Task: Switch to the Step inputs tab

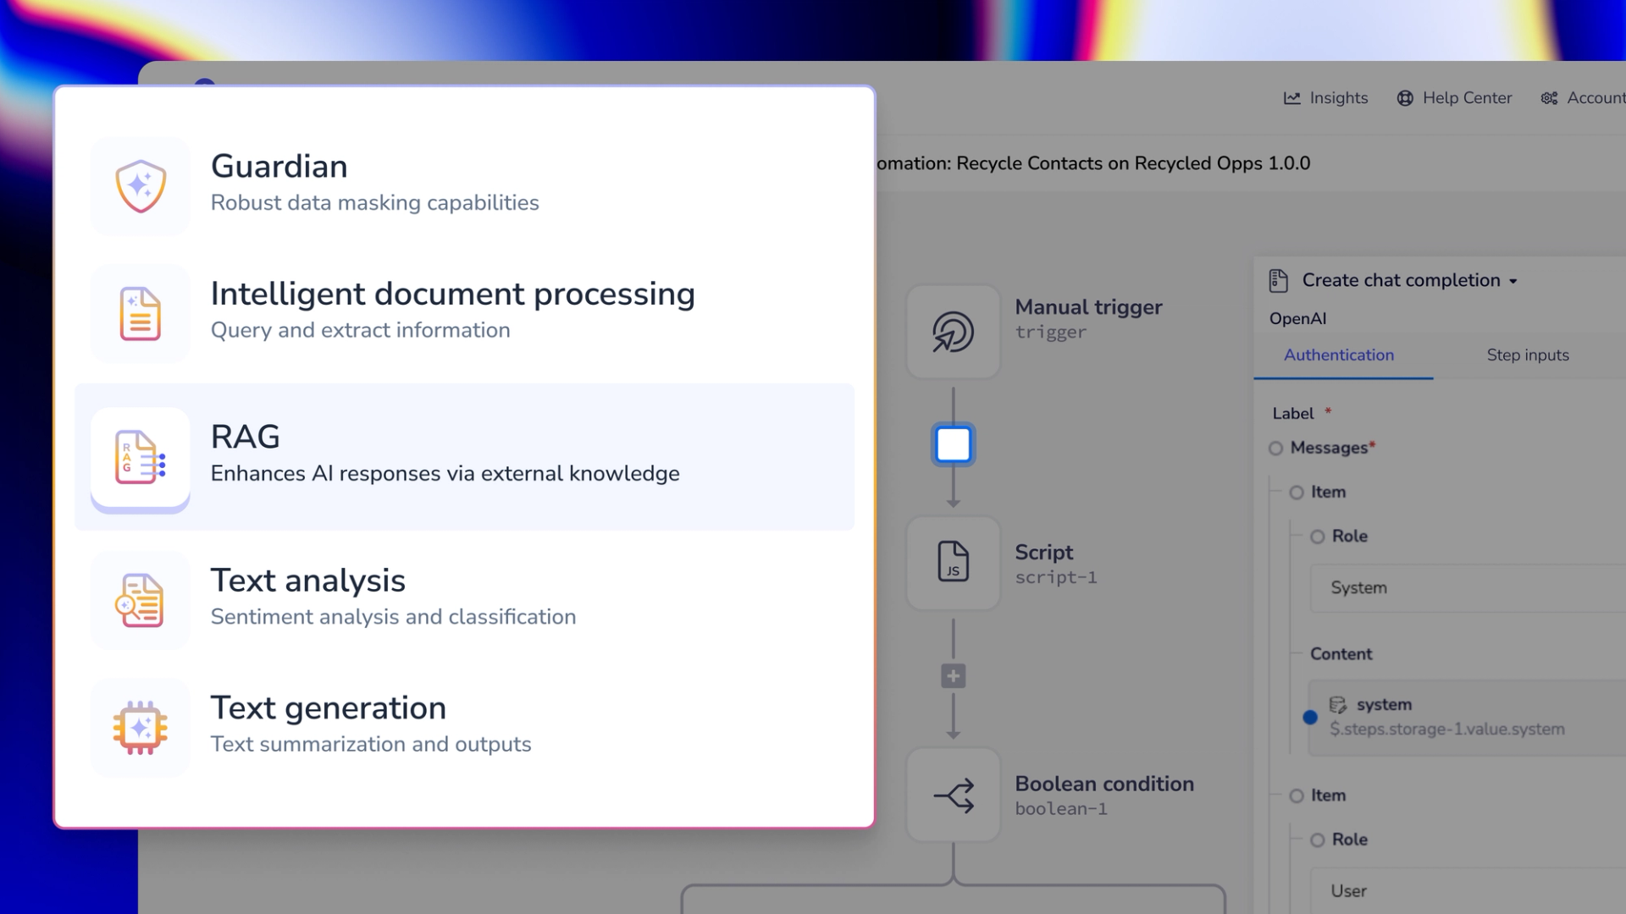Action: click(1528, 355)
